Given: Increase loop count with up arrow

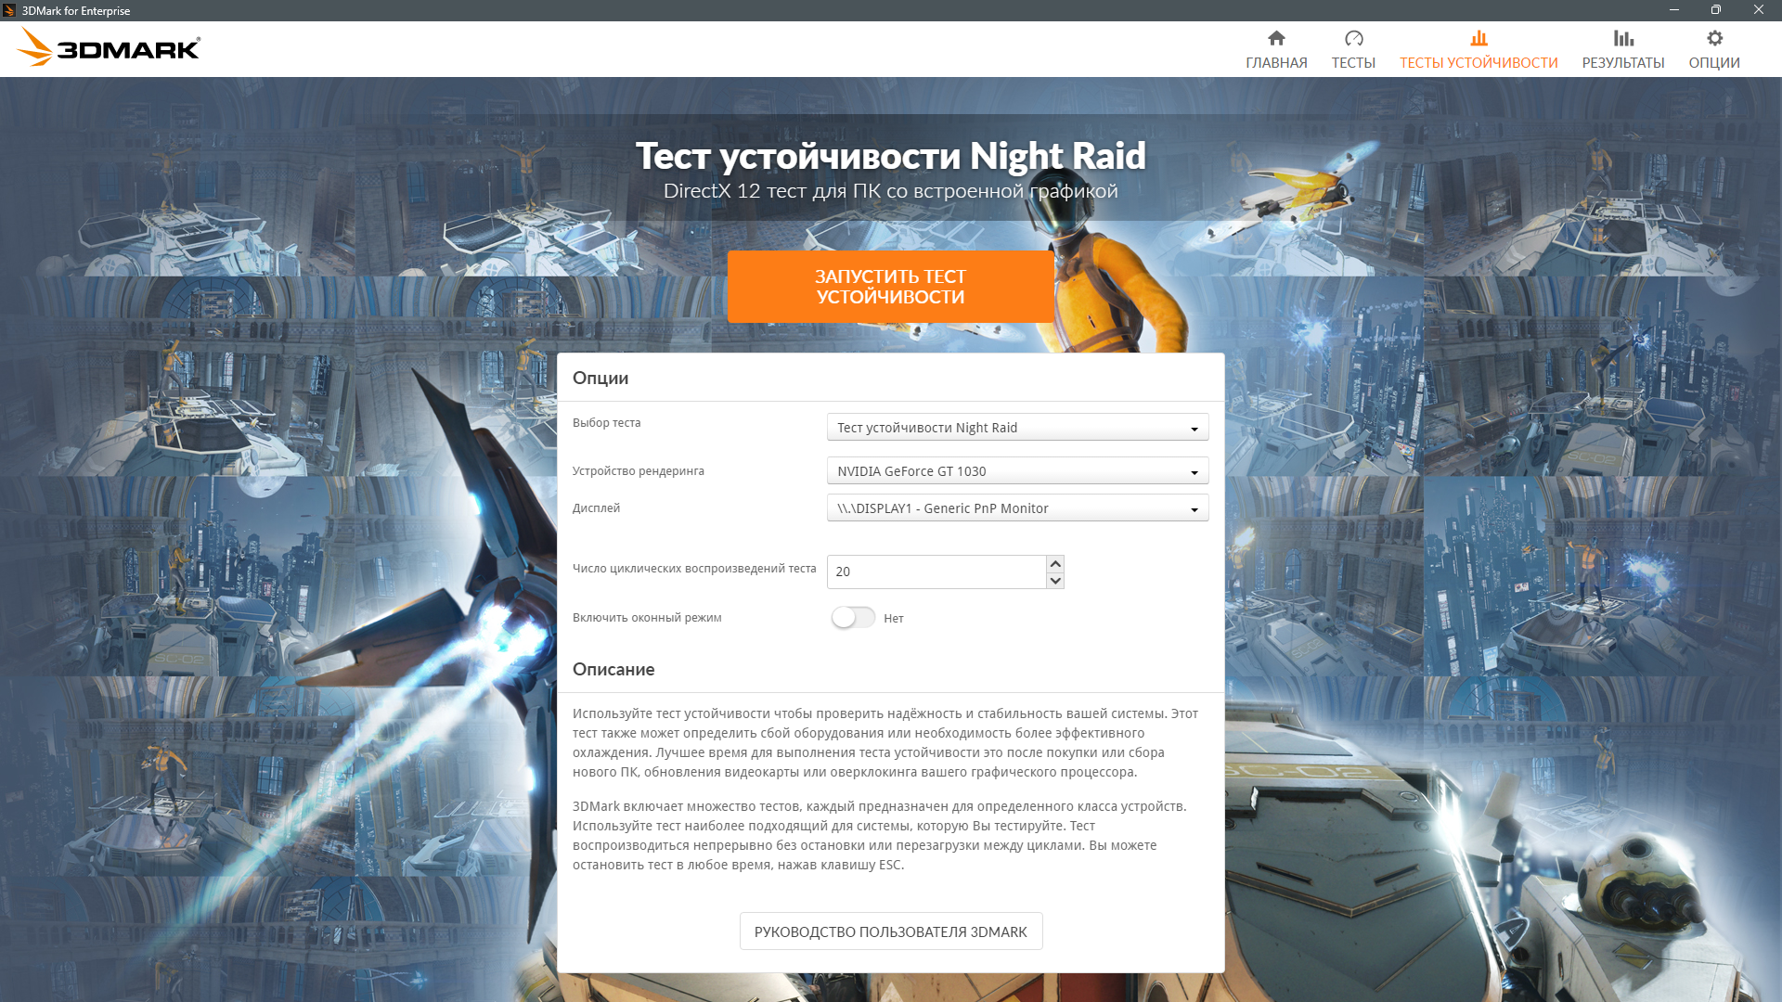Looking at the screenshot, I should [1055, 563].
